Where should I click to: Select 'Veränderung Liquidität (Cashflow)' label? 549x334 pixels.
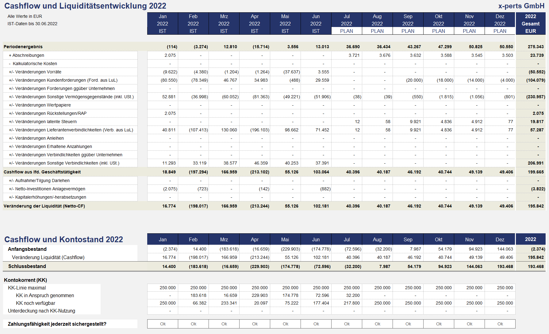tap(48, 257)
